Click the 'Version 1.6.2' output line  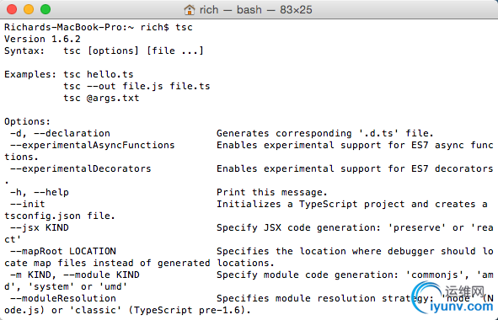(x=42, y=39)
